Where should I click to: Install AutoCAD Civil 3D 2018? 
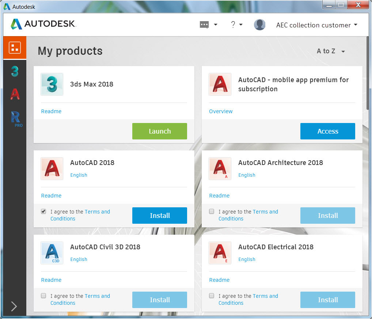[x=160, y=300]
